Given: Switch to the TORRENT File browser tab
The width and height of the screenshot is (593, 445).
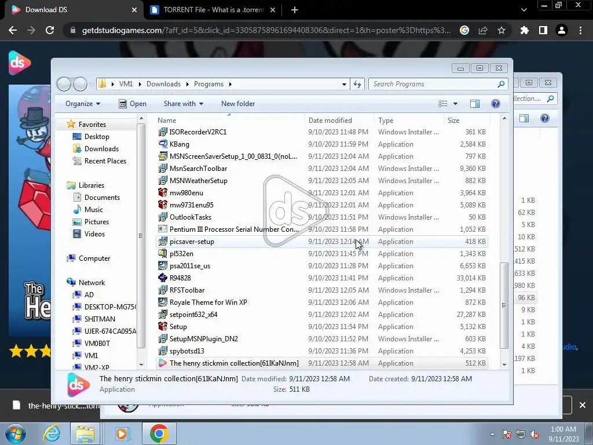Looking at the screenshot, I should [213, 10].
